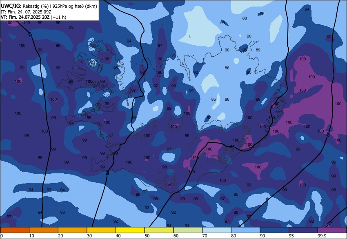This screenshot has width=347, height=239.
Task: Click the '30' legend scale label
Action: [x=89, y=236]
